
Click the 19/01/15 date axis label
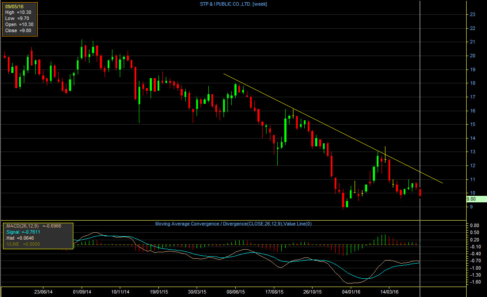pos(159,292)
